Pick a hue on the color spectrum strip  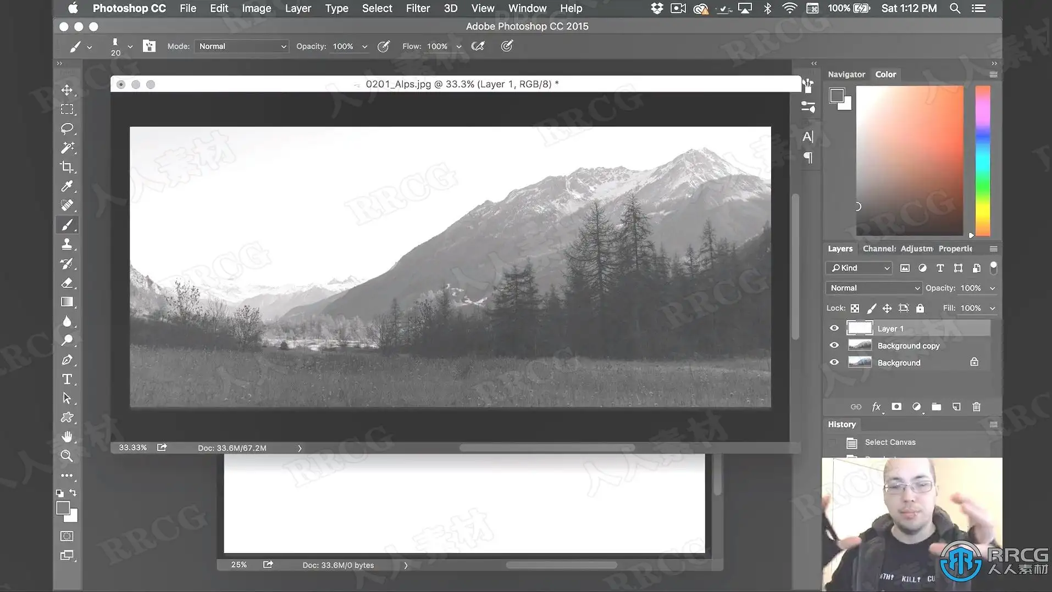[983, 160]
